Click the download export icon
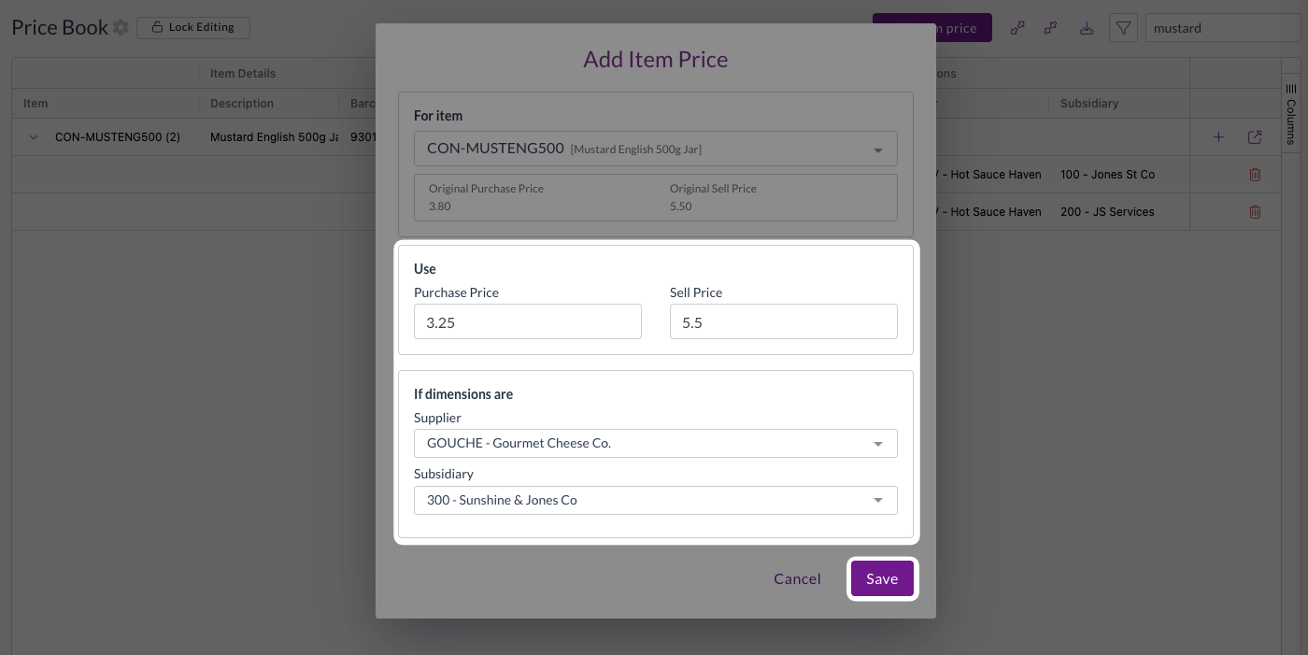1308x655 pixels. pos(1086,28)
